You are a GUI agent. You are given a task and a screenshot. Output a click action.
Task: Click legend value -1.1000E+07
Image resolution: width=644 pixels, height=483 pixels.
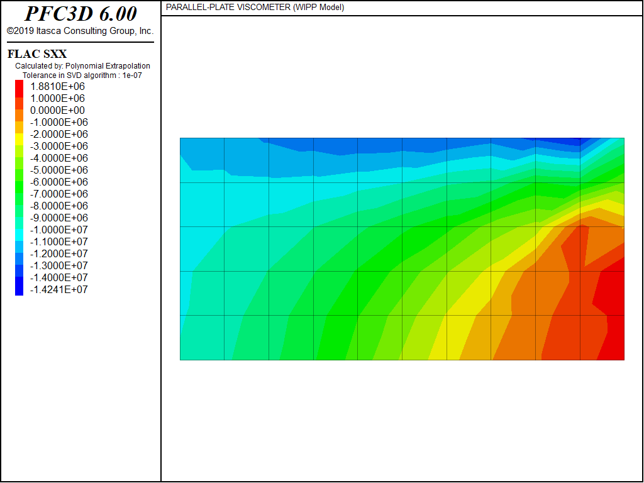pos(58,241)
